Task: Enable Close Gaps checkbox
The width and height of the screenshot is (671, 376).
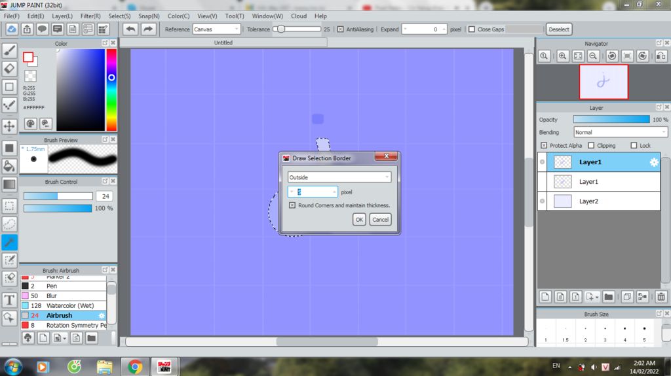Action: (x=472, y=29)
